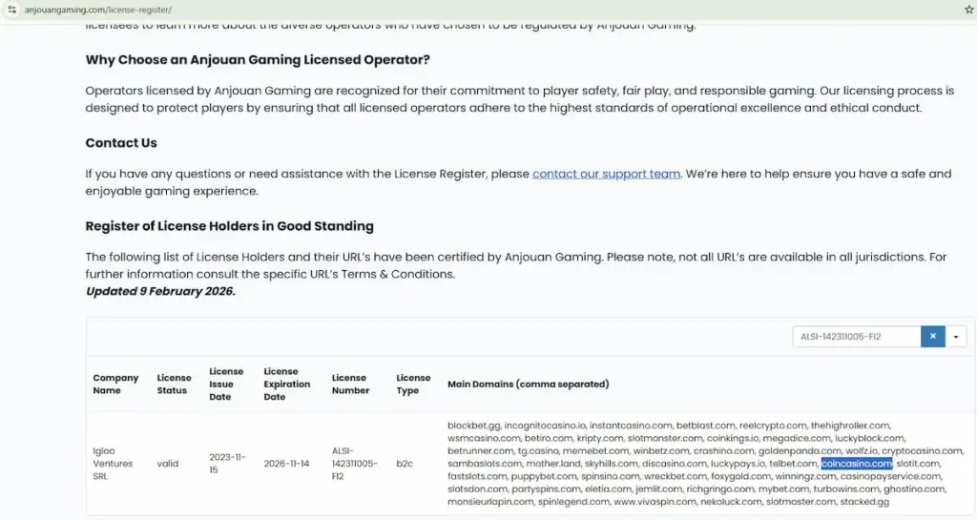Click the casinopayservice.com domain text
Screen dimensions: 977x520
[890, 476]
